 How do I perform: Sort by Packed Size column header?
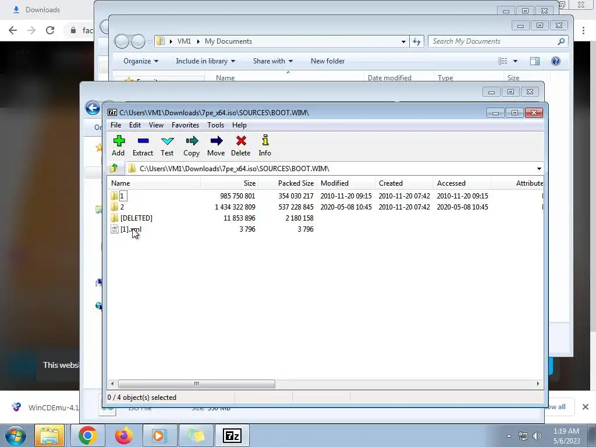(288, 183)
